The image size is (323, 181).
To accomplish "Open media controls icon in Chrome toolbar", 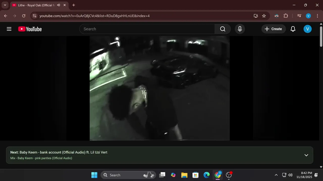I will pyautogui.click(x=299, y=16).
